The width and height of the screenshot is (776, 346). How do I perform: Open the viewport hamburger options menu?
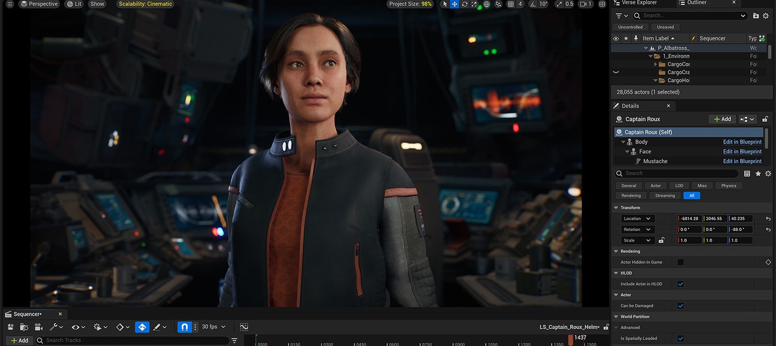(9, 4)
